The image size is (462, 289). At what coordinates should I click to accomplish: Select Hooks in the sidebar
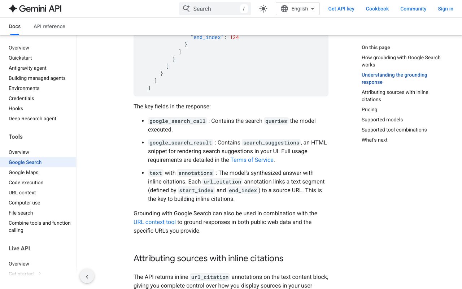point(16,108)
